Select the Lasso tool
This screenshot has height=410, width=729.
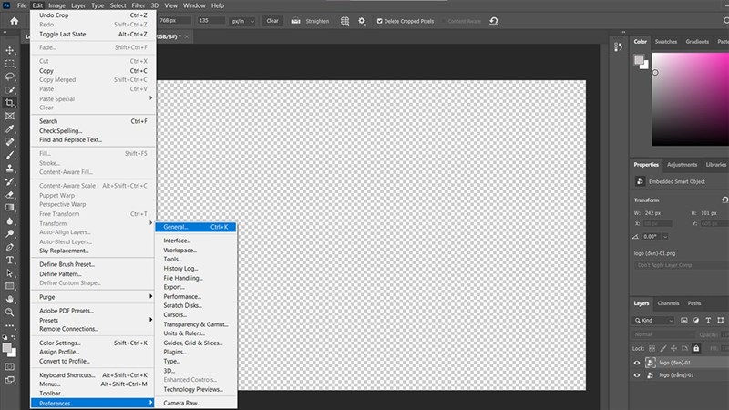pos(10,77)
